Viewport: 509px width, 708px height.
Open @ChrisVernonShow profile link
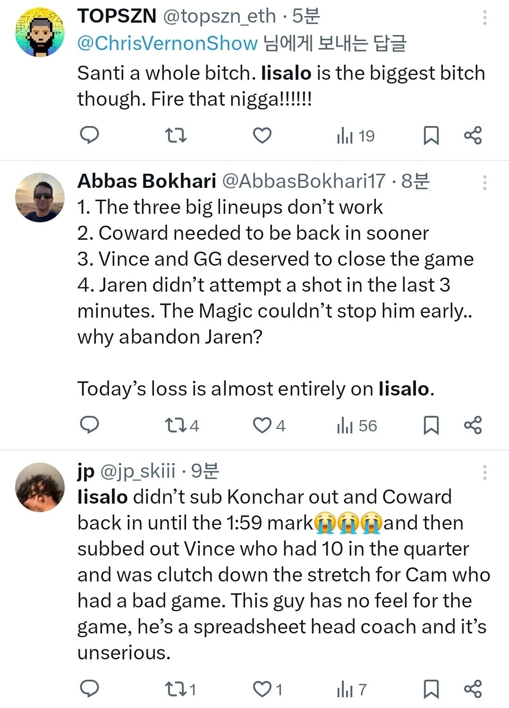pyautogui.click(x=167, y=43)
